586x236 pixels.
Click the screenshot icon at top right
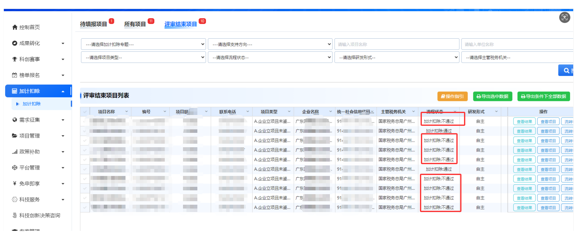pyautogui.click(x=564, y=17)
